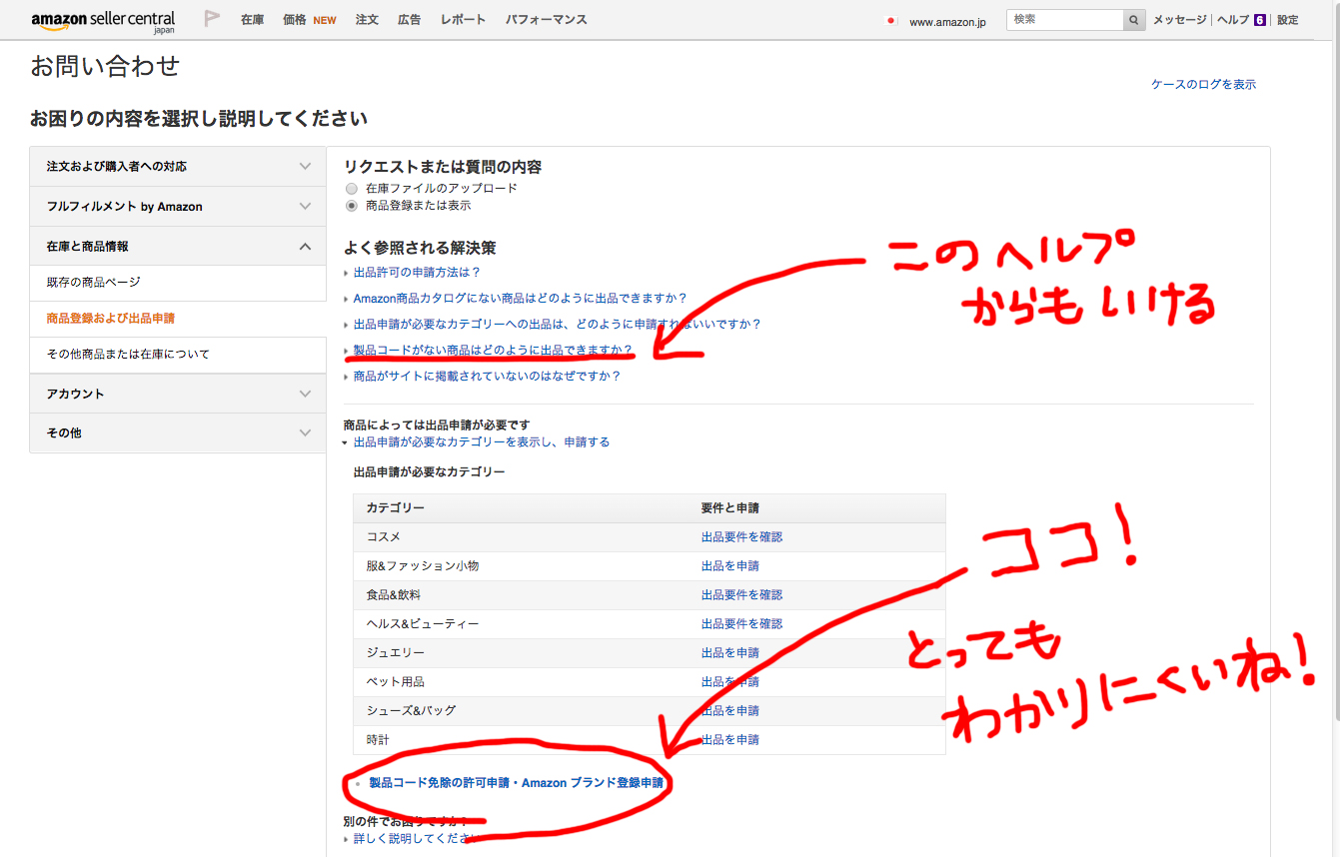Image resolution: width=1340 pixels, height=857 pixels.
Task: Open the 在庫 menu
Action: point(253,20)
